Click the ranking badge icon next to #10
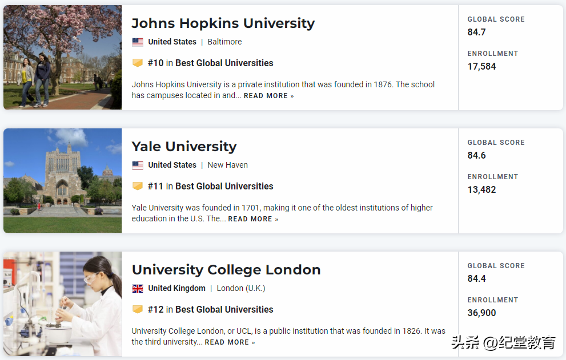The height and width of the screenshot is (360, 566). (x=138, y=63)
